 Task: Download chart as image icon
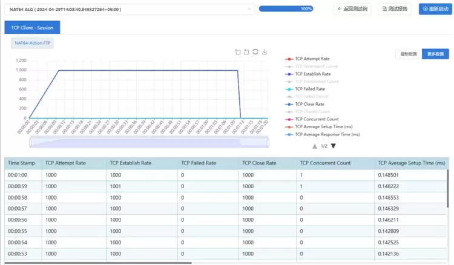click(x=265, y=52)
